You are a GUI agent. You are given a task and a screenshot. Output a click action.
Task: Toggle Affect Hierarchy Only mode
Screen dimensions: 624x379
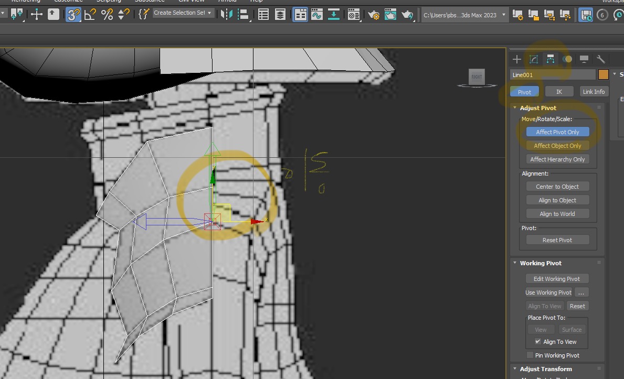(557, 159)
